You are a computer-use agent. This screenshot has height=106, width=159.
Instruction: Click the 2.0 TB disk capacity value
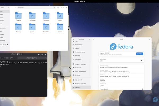[101, 85]
